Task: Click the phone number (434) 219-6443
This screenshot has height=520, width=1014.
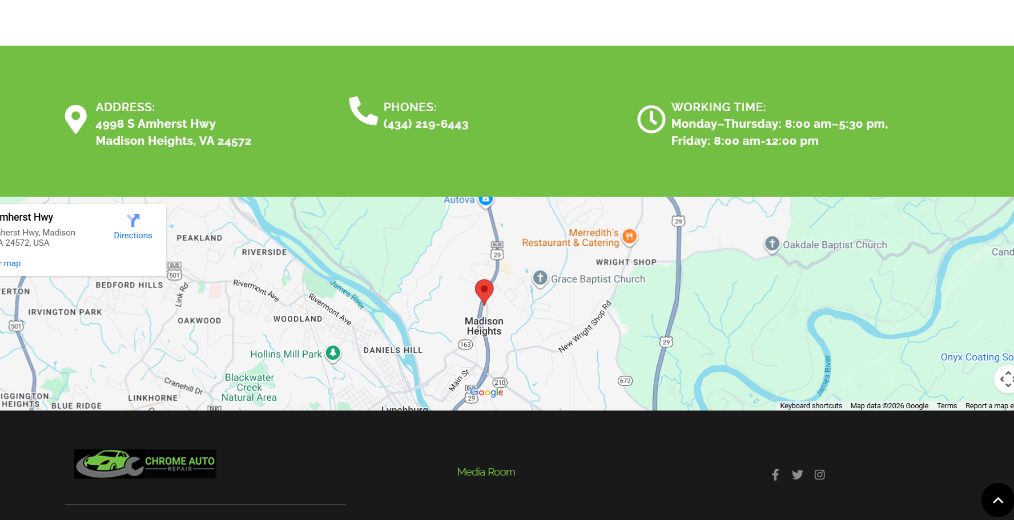Action: [426, 124]
